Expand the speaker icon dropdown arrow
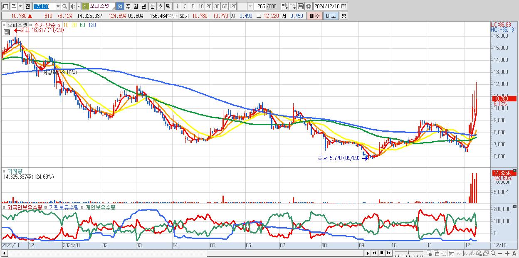The image size is (519, 258). pyautogui.click(x=79, y=6)
